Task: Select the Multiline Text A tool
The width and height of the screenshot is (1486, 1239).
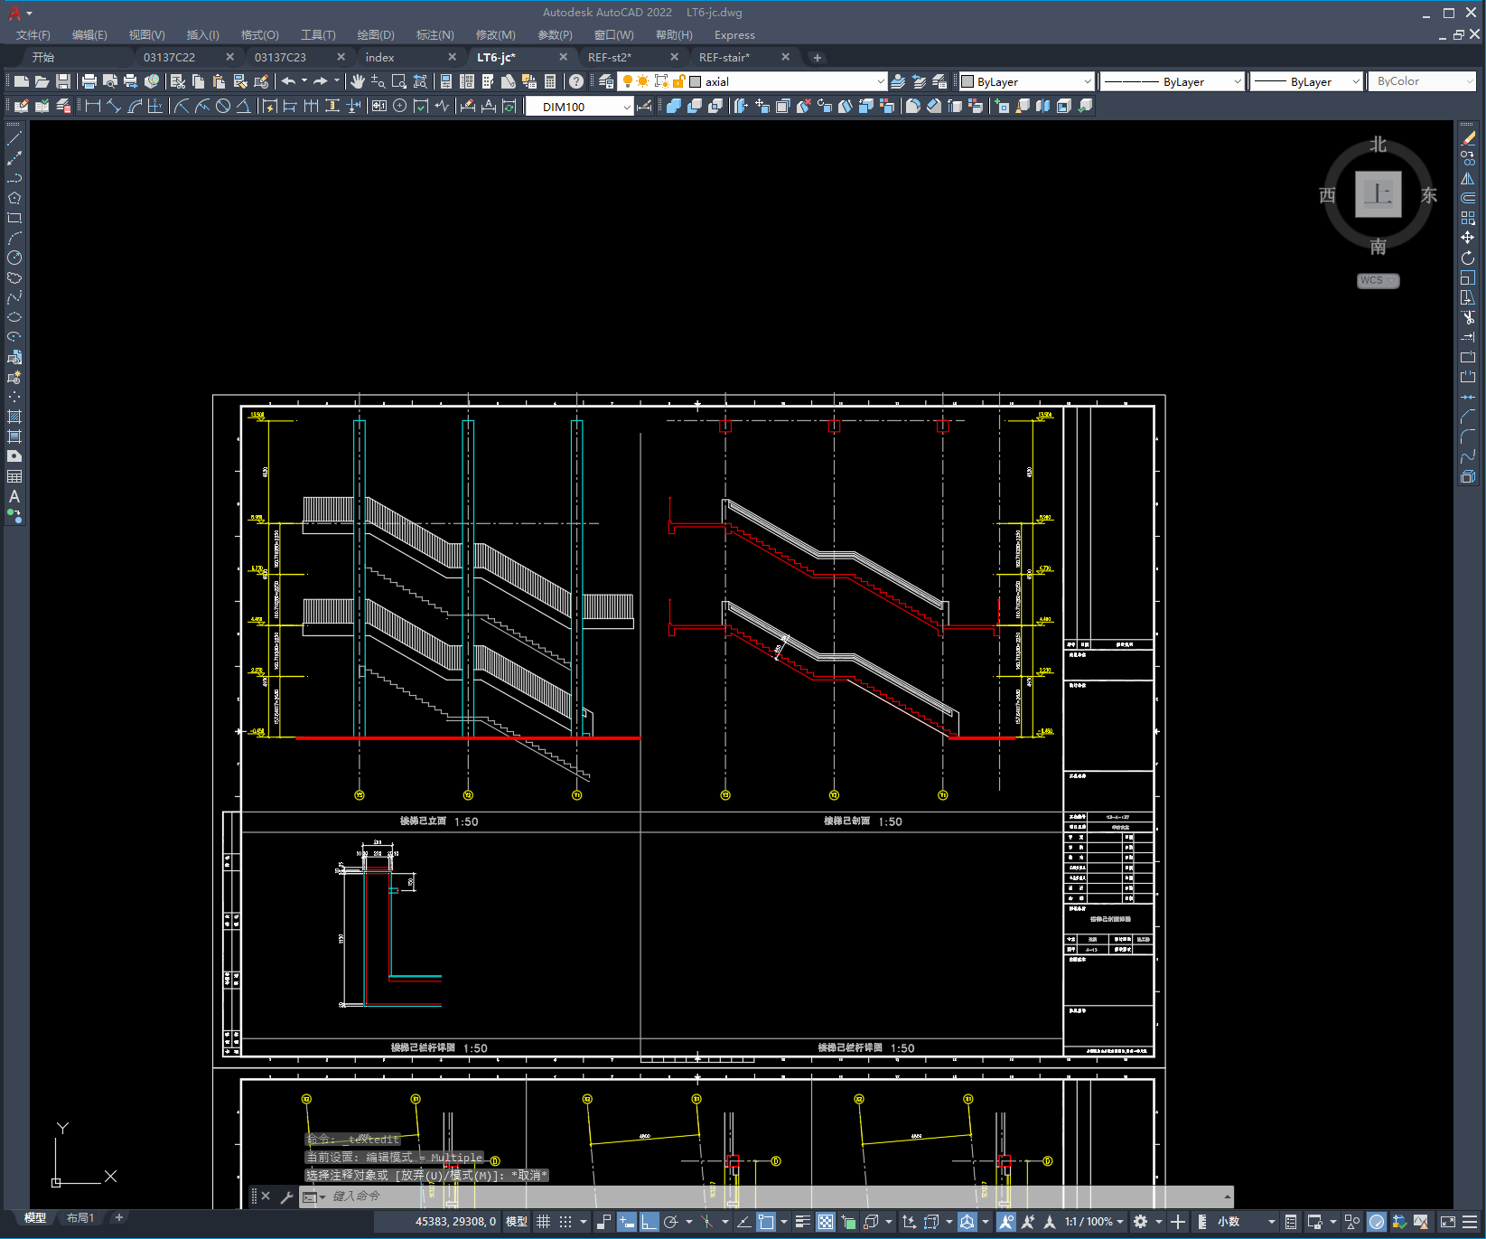Action: point(14,496)
